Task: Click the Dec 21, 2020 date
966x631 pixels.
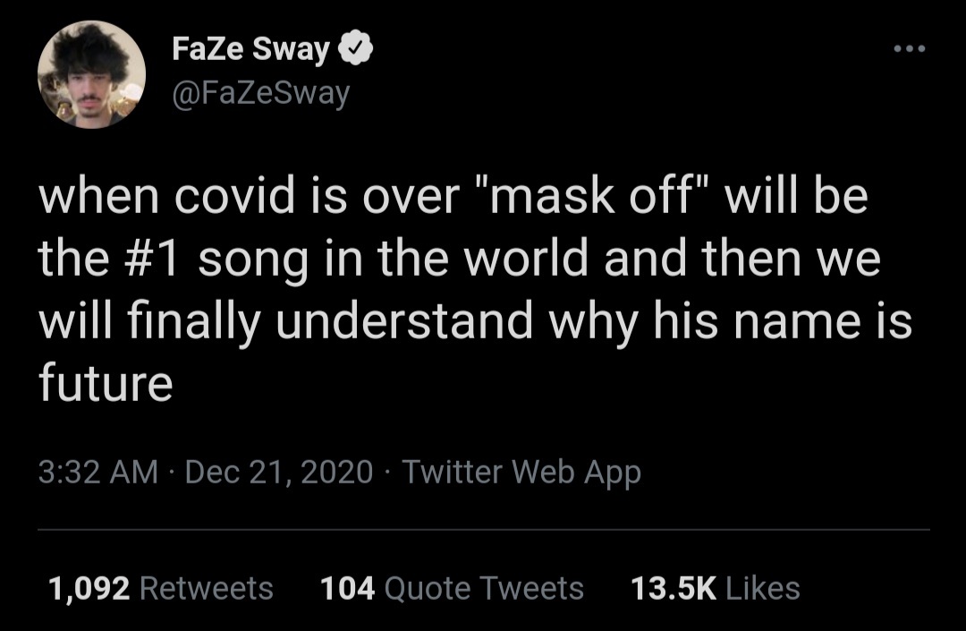Action: click(278, 472)
